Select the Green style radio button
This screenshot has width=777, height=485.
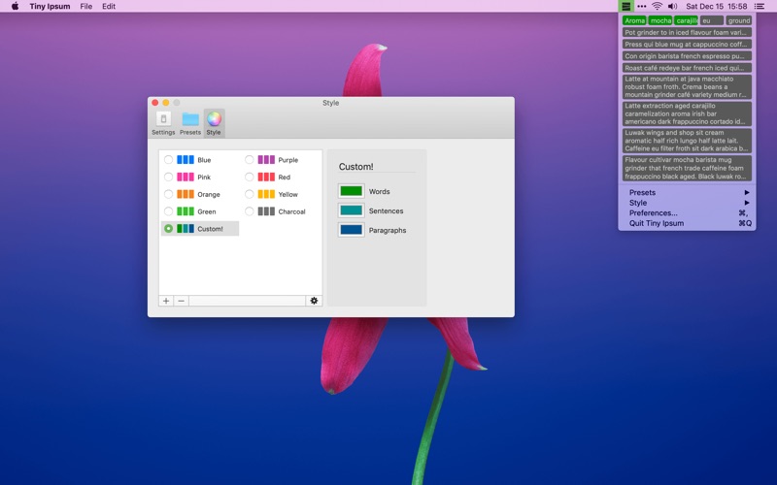click(x=168, y=211)
